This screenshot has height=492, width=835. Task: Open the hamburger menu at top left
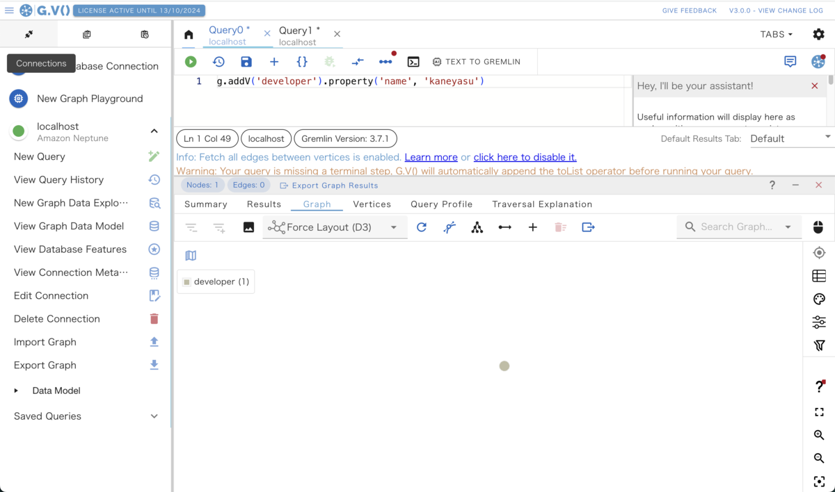[x=9, y=10]
